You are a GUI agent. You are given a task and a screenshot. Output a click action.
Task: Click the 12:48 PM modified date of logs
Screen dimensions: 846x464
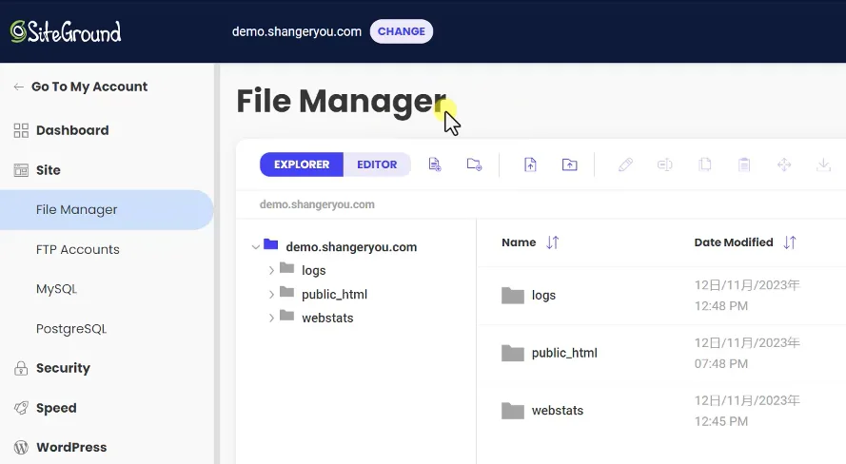(720, 306)
